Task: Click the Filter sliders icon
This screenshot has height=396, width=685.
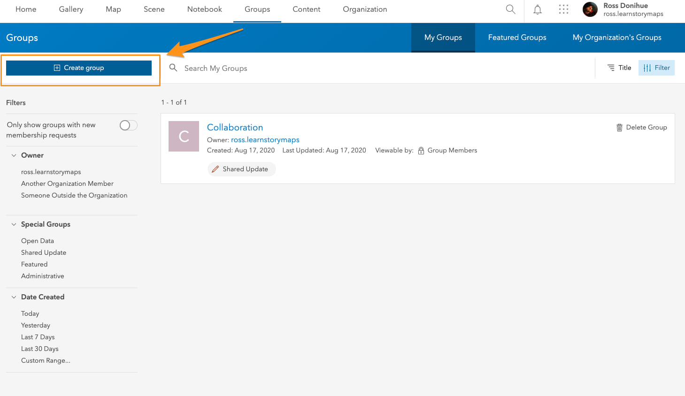Action: 647,68
